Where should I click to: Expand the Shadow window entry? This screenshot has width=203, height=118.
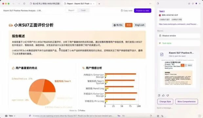(179, 36)
